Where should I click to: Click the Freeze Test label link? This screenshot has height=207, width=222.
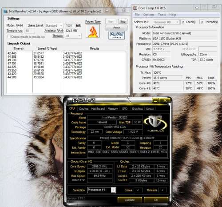pos(93,22)
